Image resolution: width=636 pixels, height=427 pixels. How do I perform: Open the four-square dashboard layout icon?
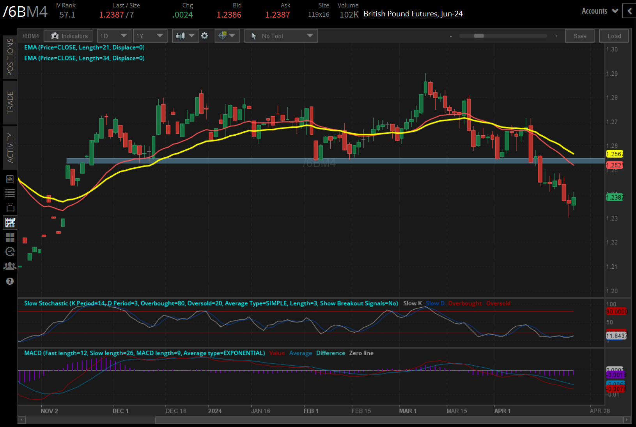pos(10,237)
